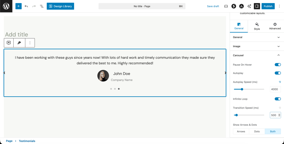Viewport: 284px width, 144px height.
Task: Open the Design Library
Action: (60, 6)
